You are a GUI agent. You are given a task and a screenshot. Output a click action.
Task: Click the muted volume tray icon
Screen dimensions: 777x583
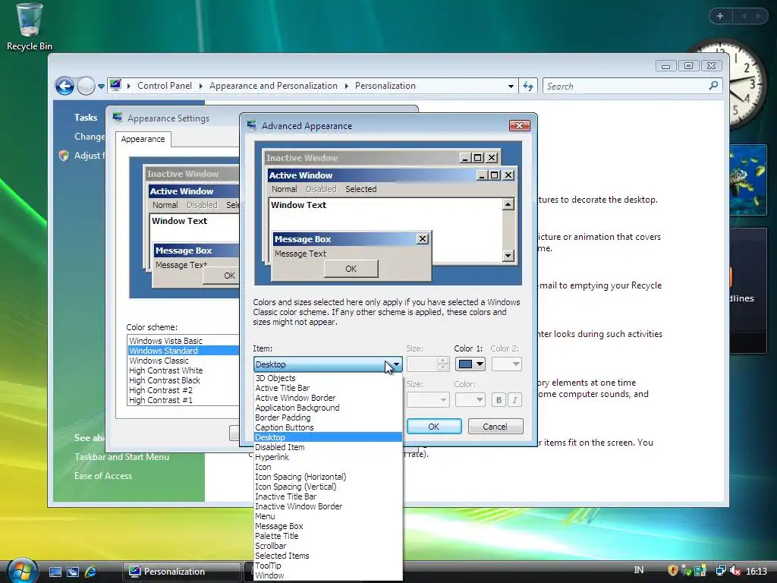tap(735, 571)
